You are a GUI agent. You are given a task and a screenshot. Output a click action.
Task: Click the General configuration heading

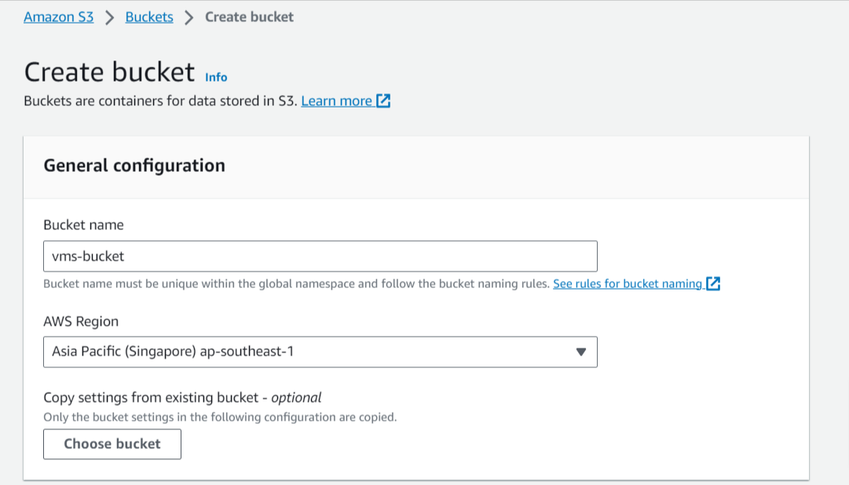(x=134, y=165)
